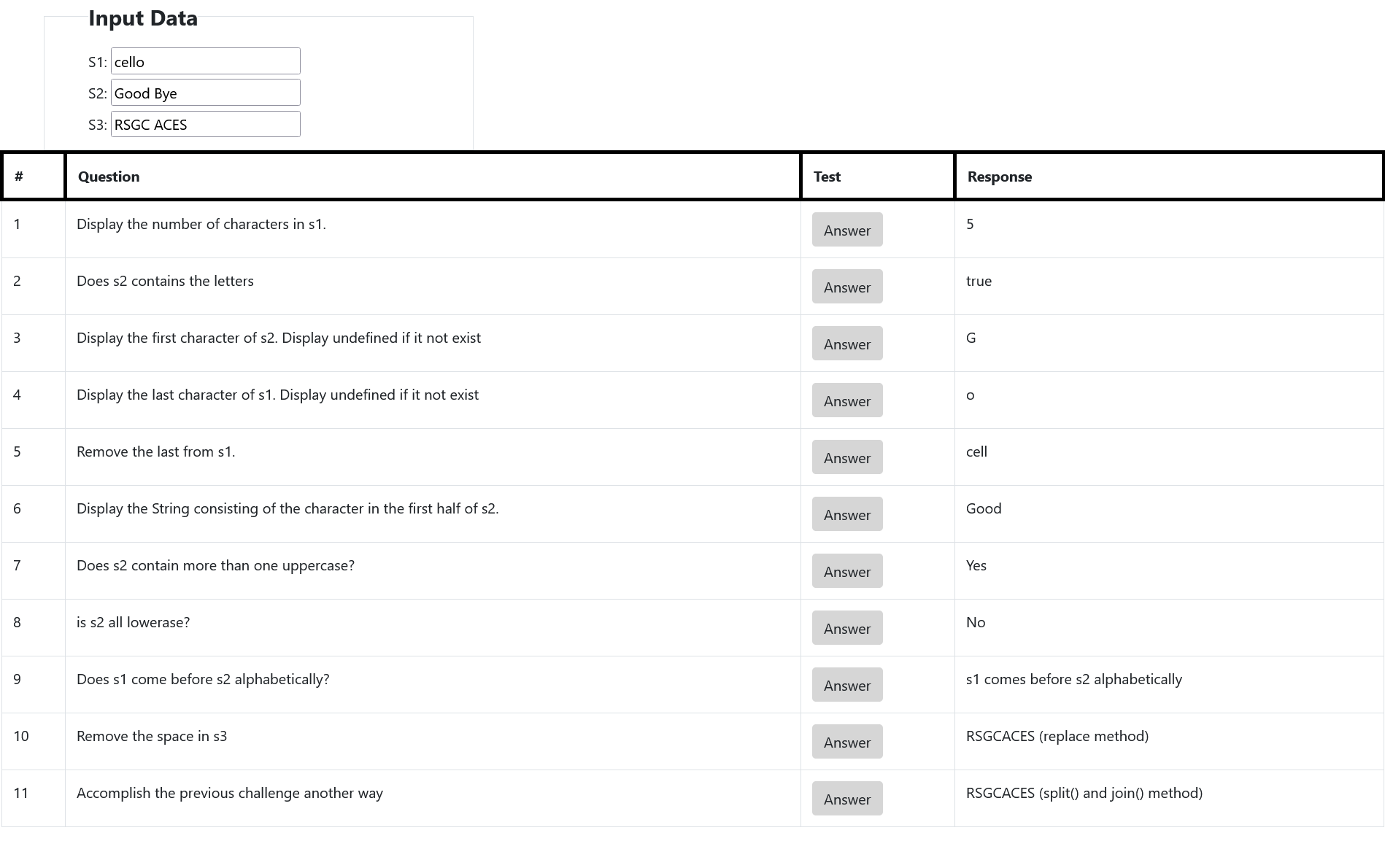Click response 'Yes' in row 7
This screenshot has height=841, width=1385.
(976, 565)
